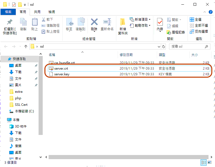Click the History (歷程記錄) button
This screenshot has height=167, width=215.
pyautogui.click(x=176, y=32)
